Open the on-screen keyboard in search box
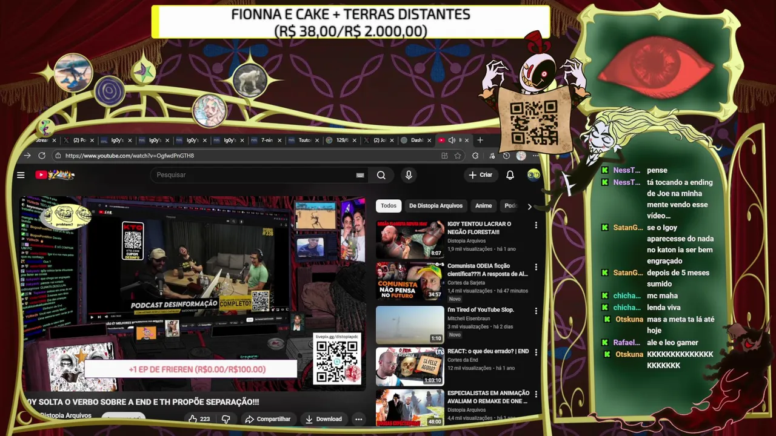Screen dimensions: 776x436 tap(360, 175)
